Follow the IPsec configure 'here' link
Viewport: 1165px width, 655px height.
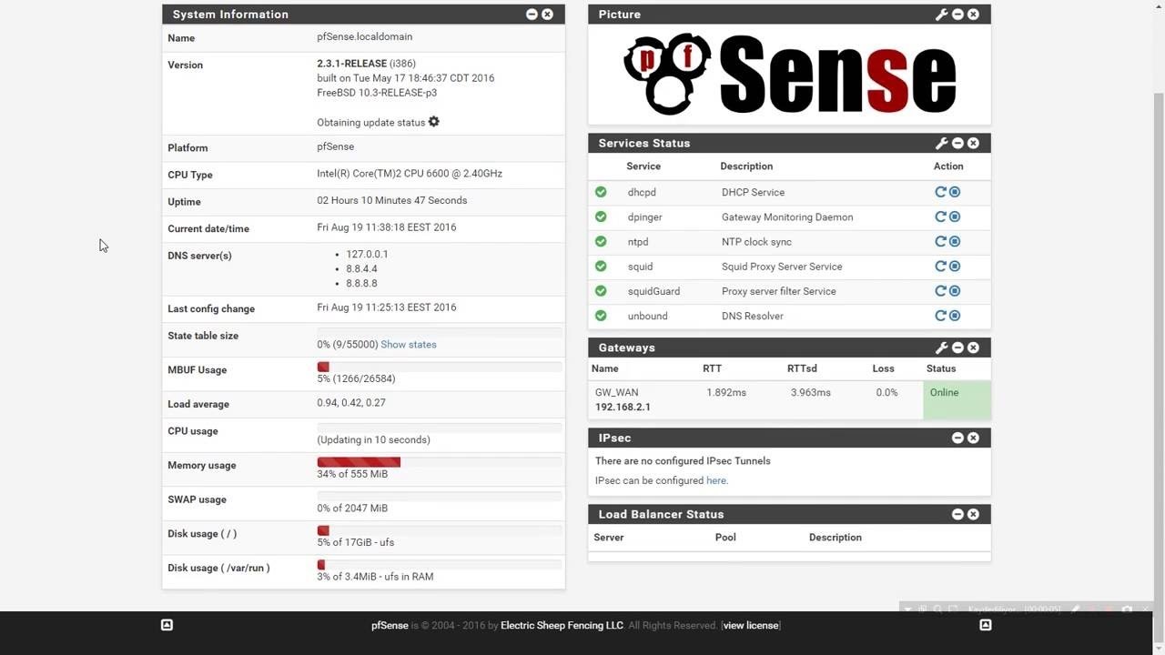[x=716, y=480]
